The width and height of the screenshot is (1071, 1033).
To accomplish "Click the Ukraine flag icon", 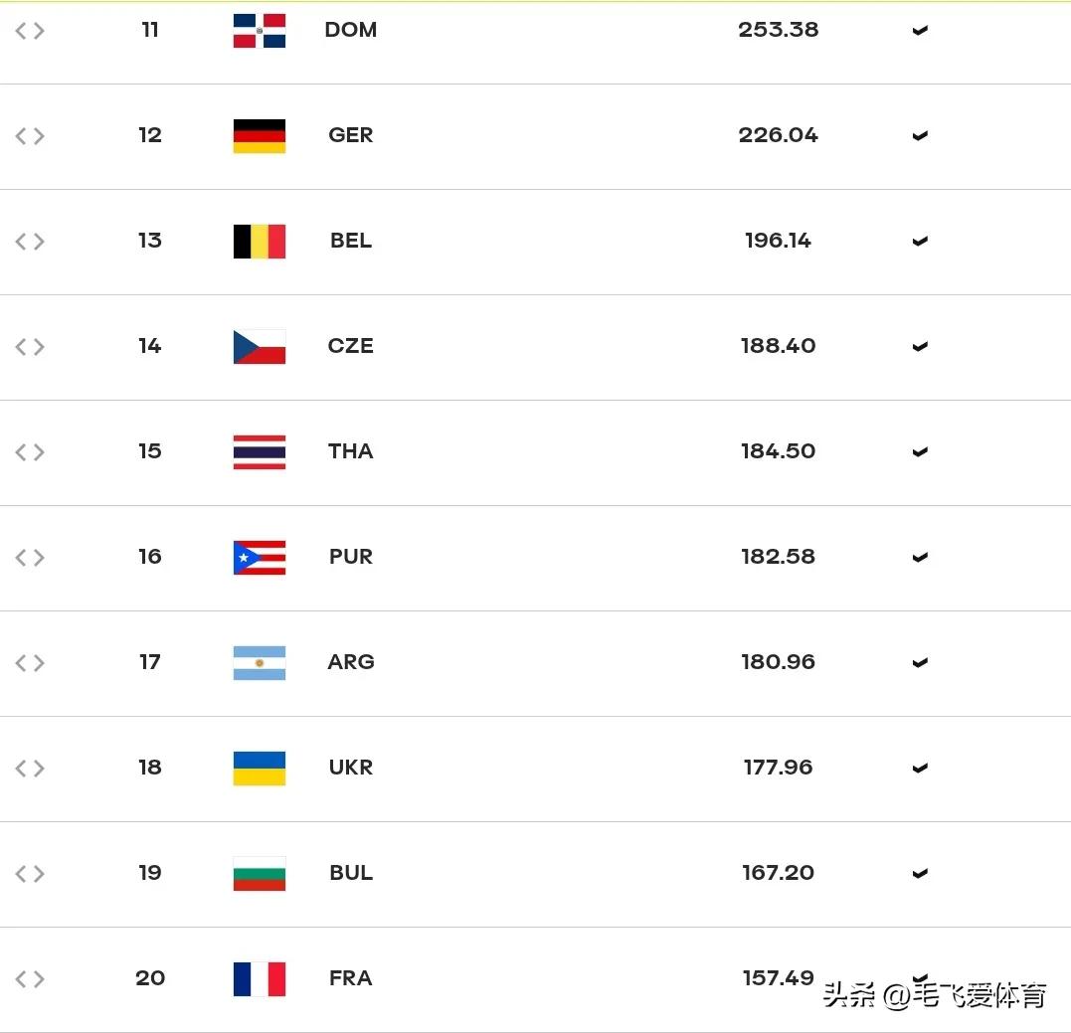I will [259, 769].
